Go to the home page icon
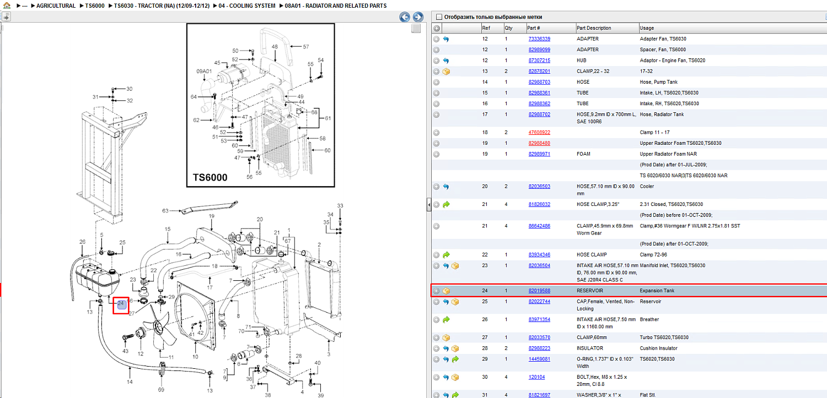The width and height of the screenshot is (827, 398). (x=7, y=6)
